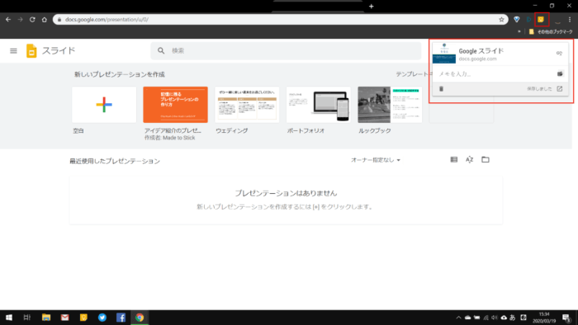Click the Keep popup page thumbnail
This screenshot has height=325, width=578.
444,54
